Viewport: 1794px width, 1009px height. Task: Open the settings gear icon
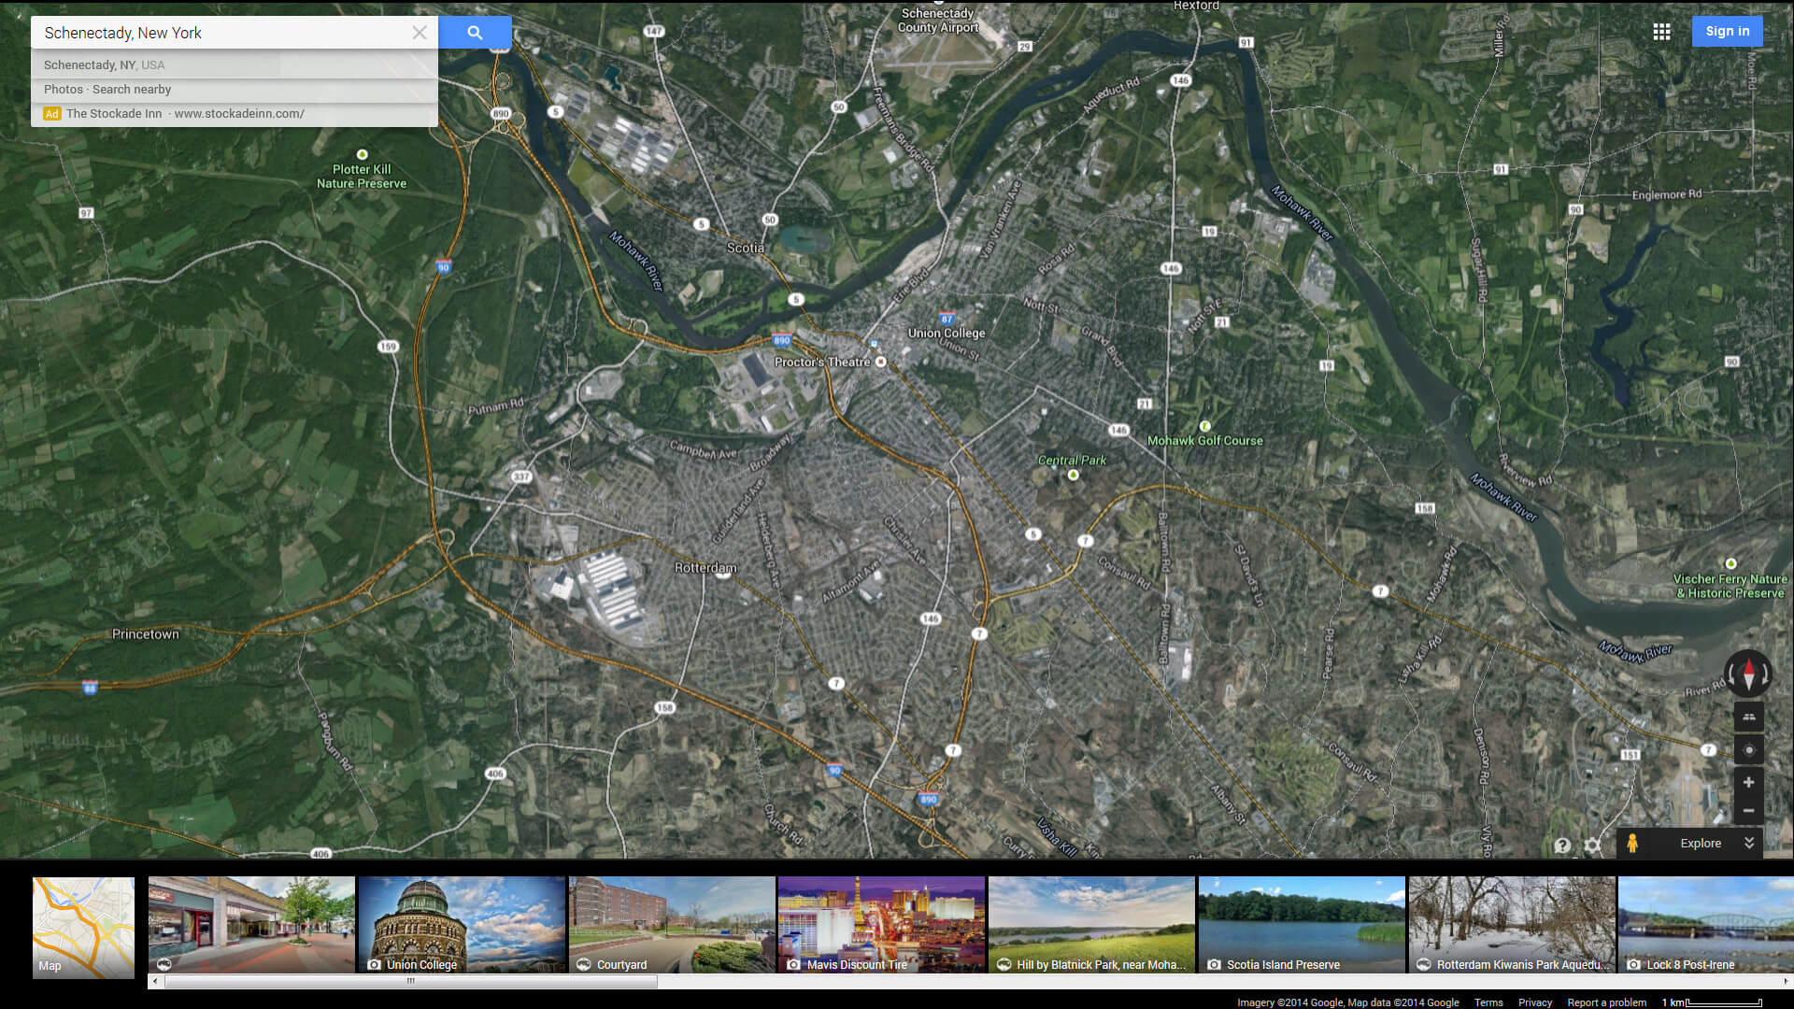(1592, 846)
